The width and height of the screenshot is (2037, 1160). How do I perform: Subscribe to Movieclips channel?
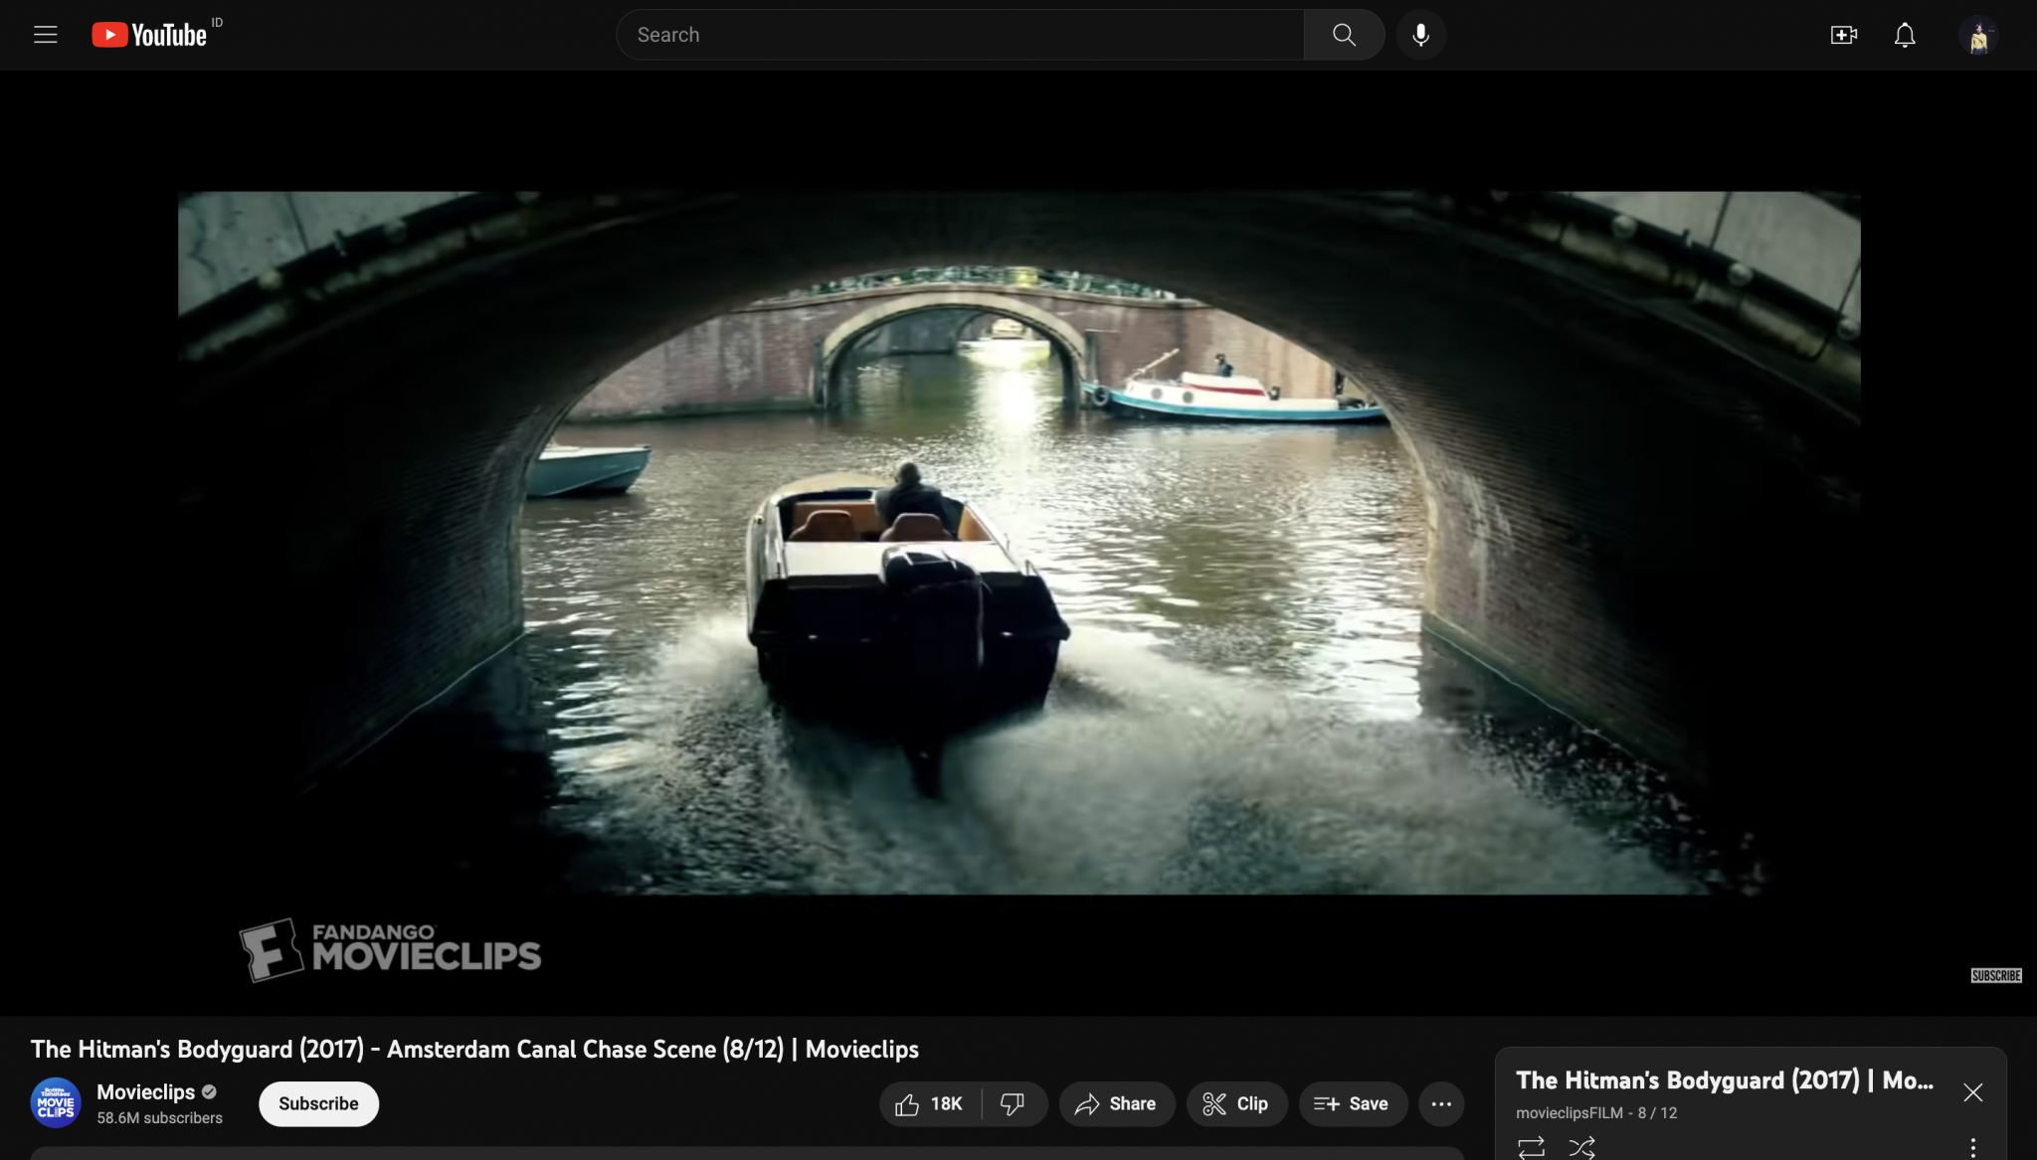[318, 1103]
